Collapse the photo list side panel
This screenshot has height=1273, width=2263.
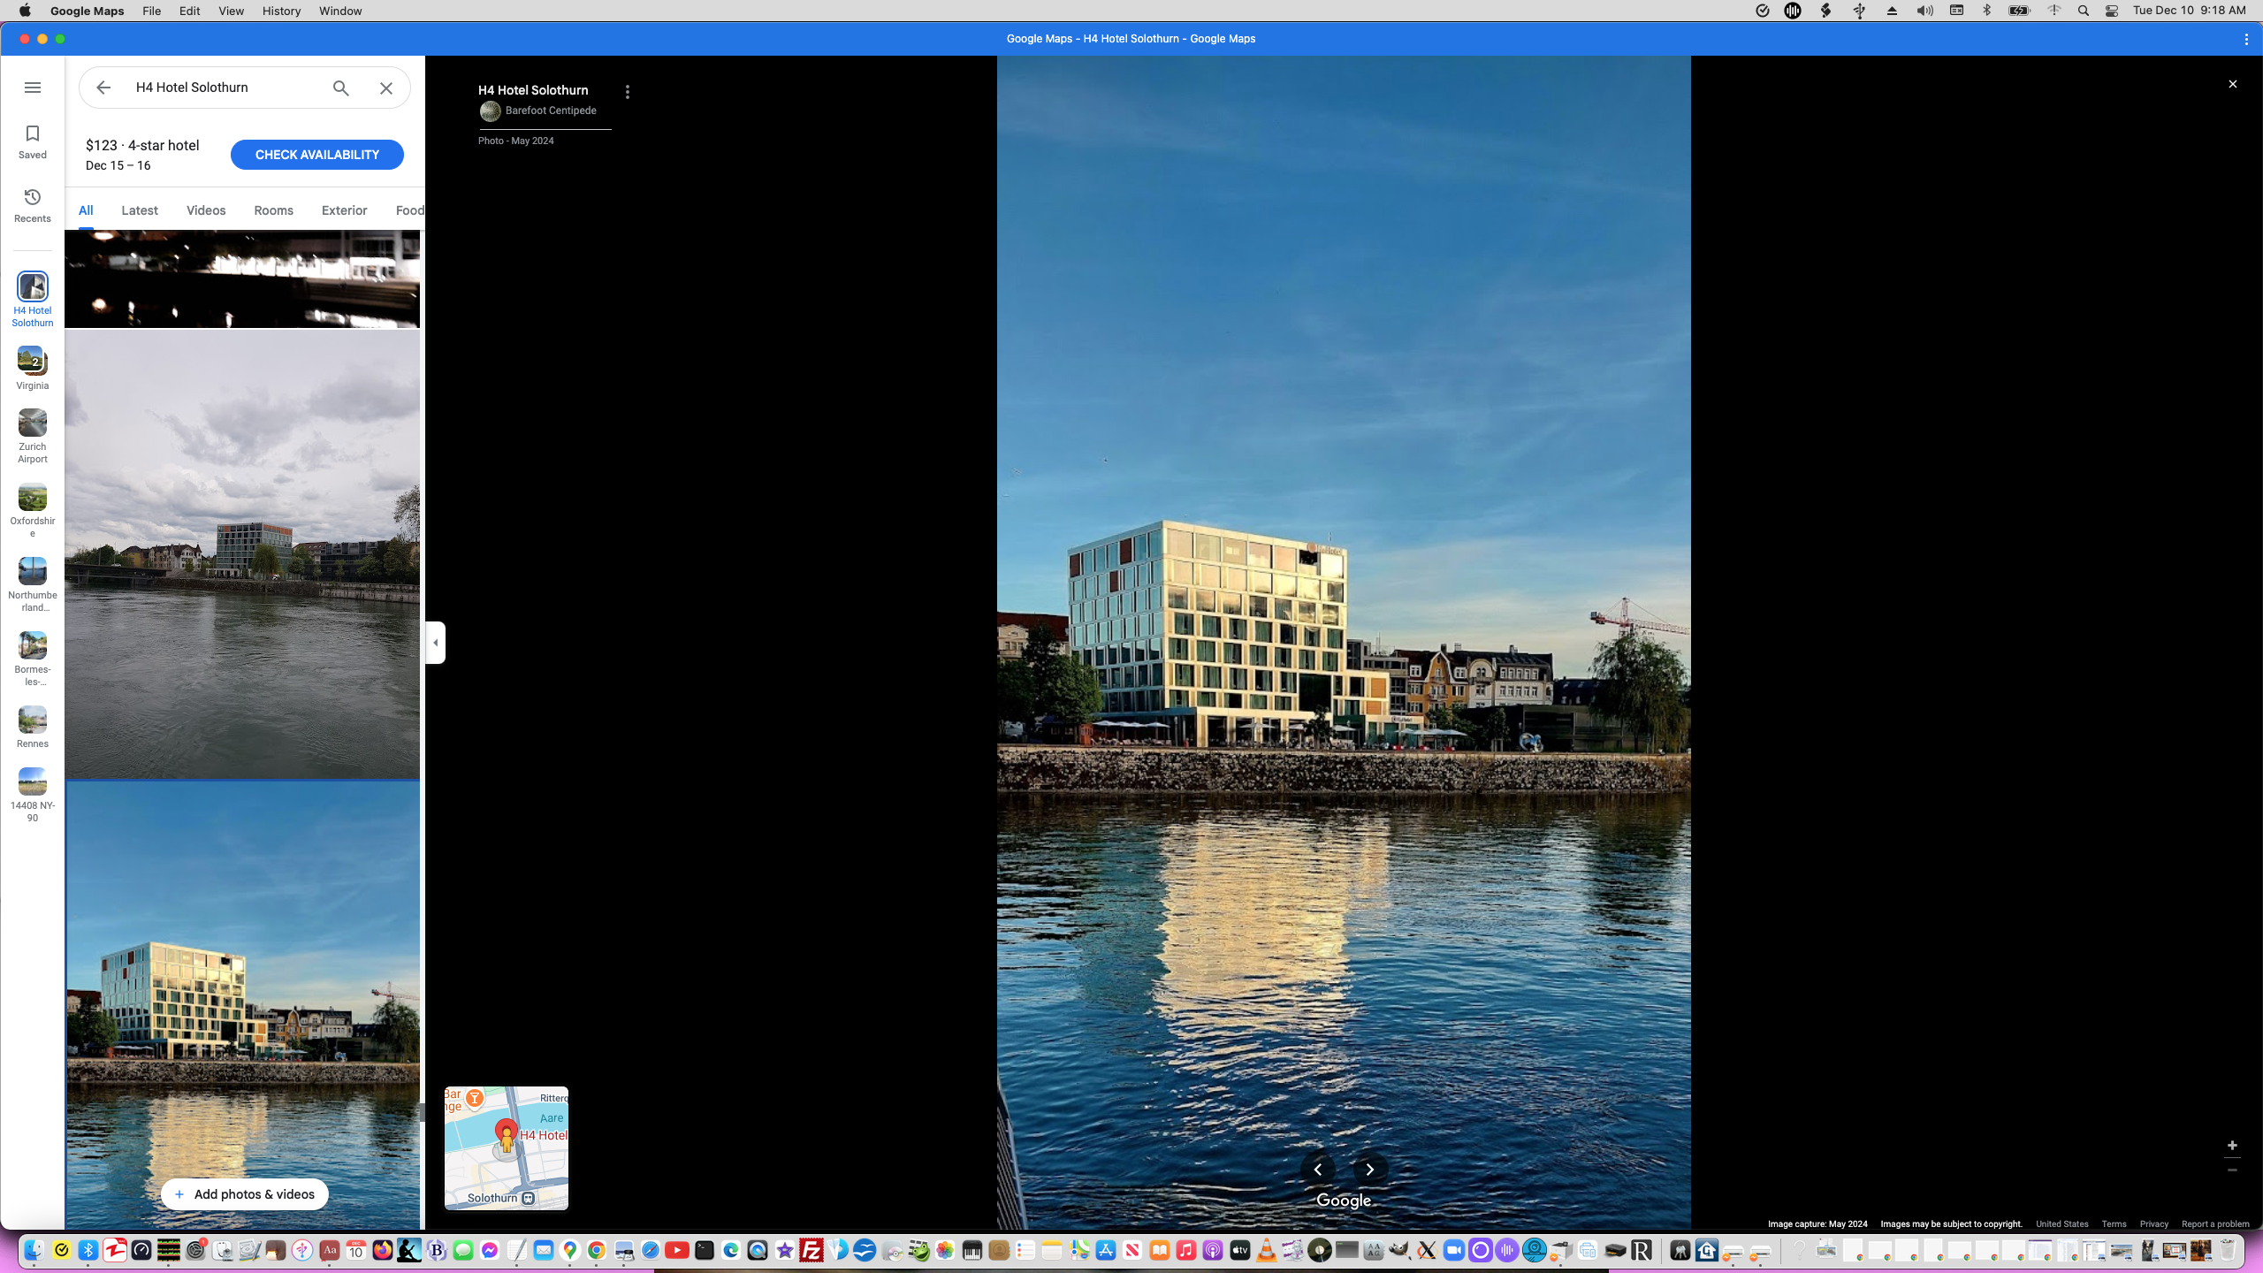tap(435, 642)
